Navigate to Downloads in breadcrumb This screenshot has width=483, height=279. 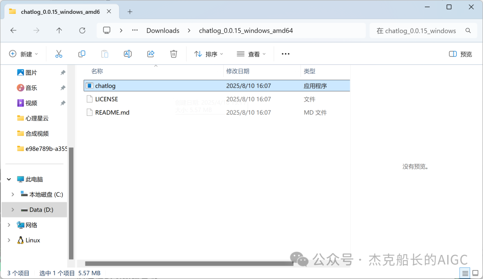(163, 31)
